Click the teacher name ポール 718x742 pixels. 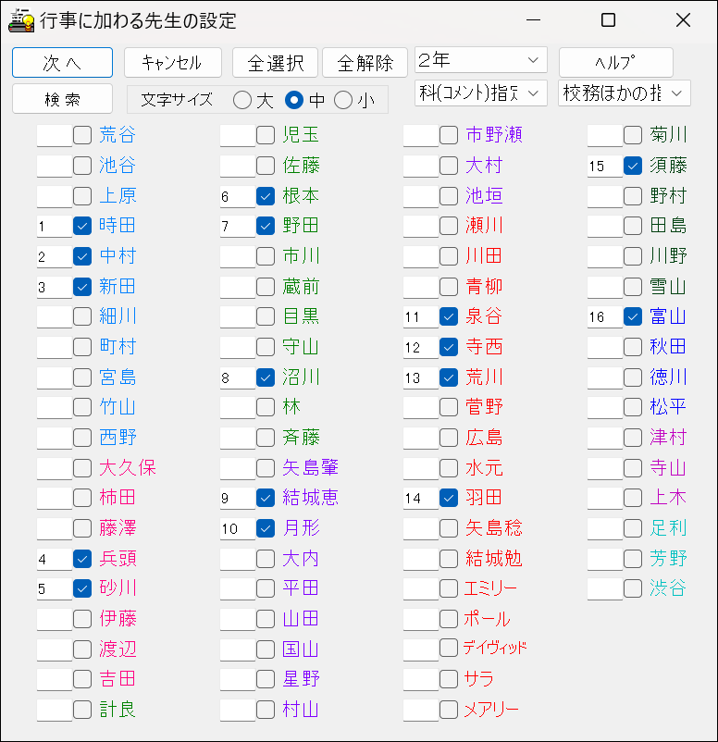(487, 619)
